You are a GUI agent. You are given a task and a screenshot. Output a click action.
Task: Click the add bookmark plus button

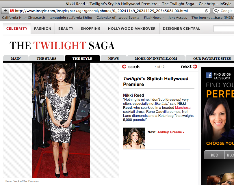pyautogui.click(x=5, y=11)
